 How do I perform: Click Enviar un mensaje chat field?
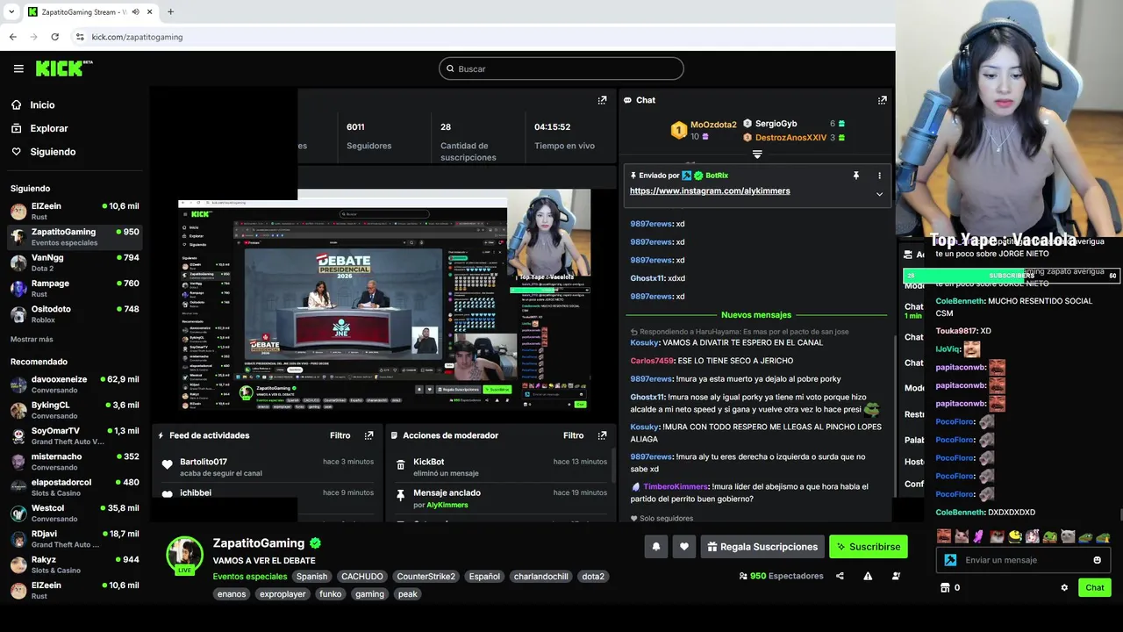click(x=1023, y=560)
